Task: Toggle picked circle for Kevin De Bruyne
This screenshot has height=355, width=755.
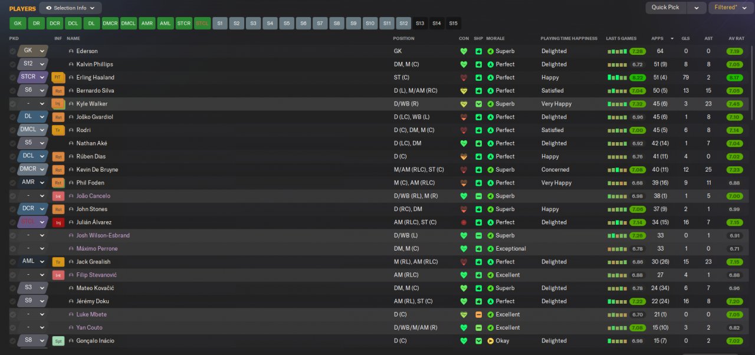Action: [13, 170]
